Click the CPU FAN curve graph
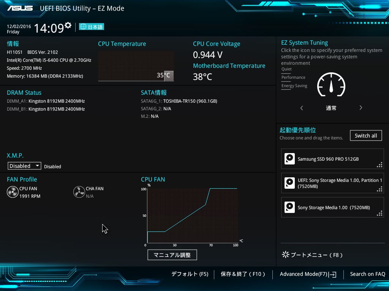This screenshot has height=291, width=389. click(x=193, y=216)
